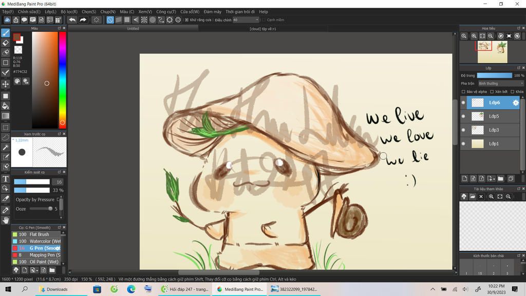Hide layer Lớp3 visibility dot
Image resolution: width=526 pixels, height=296 pixels.
(x=463, y=130)
